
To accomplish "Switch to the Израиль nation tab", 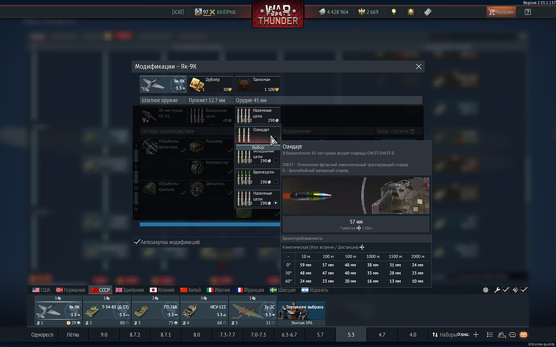I will tap(315, 290).
